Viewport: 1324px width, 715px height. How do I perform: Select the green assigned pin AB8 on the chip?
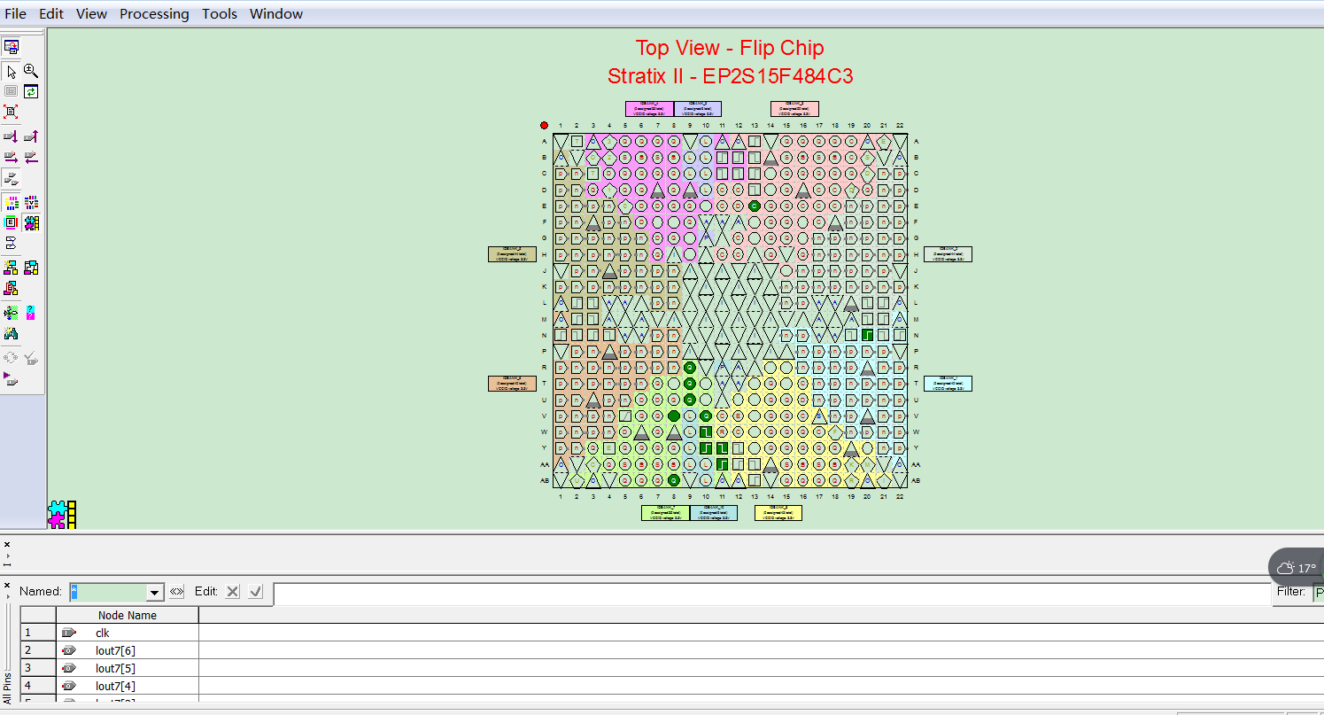(x=674, y=480)
